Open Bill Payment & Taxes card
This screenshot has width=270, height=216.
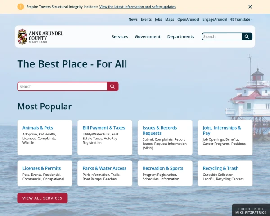click(x=105, y=137)
